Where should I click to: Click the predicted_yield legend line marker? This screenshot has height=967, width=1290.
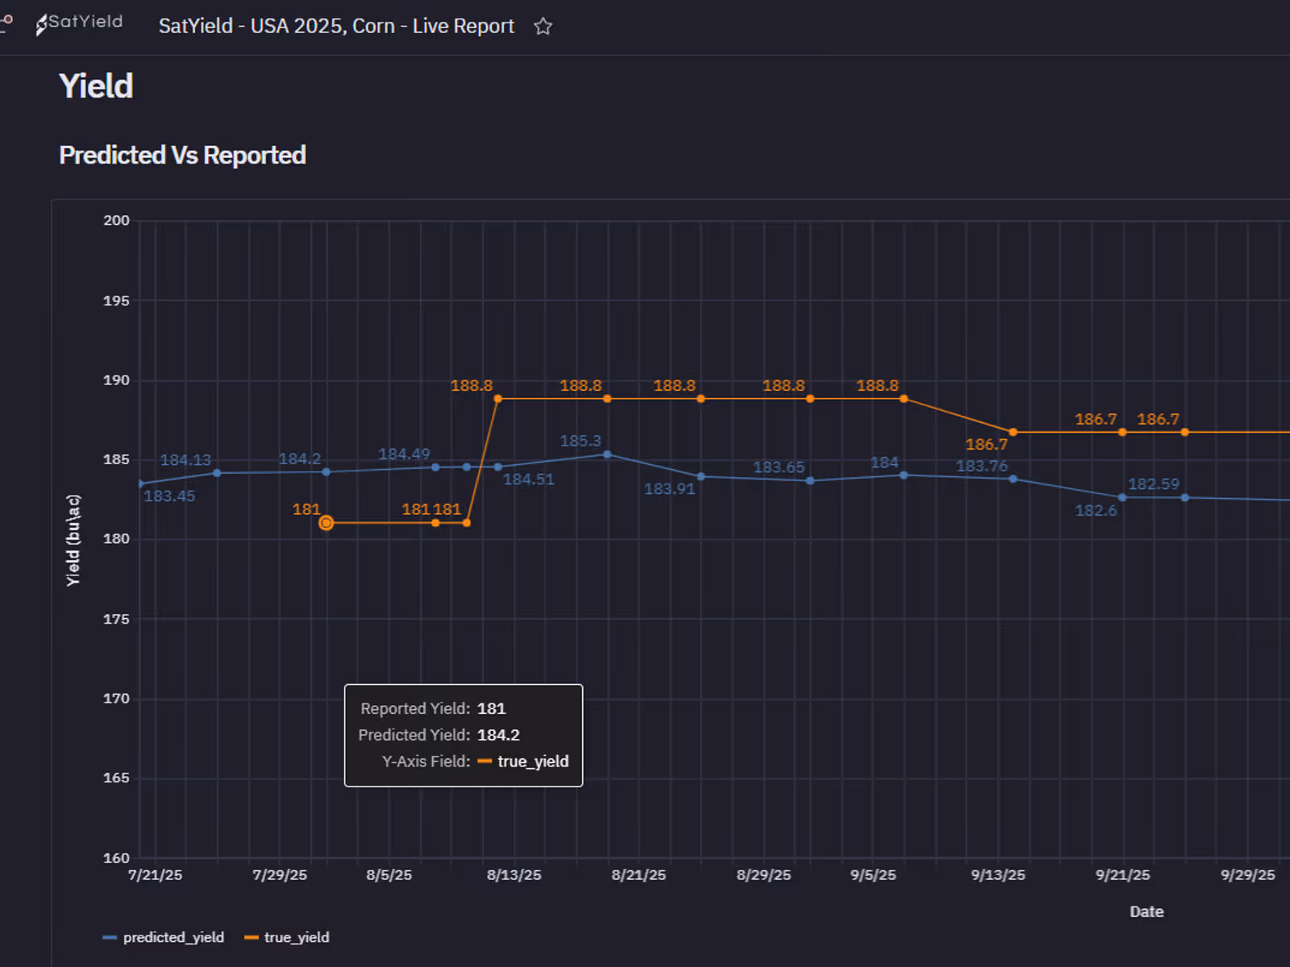click(110, 937)
